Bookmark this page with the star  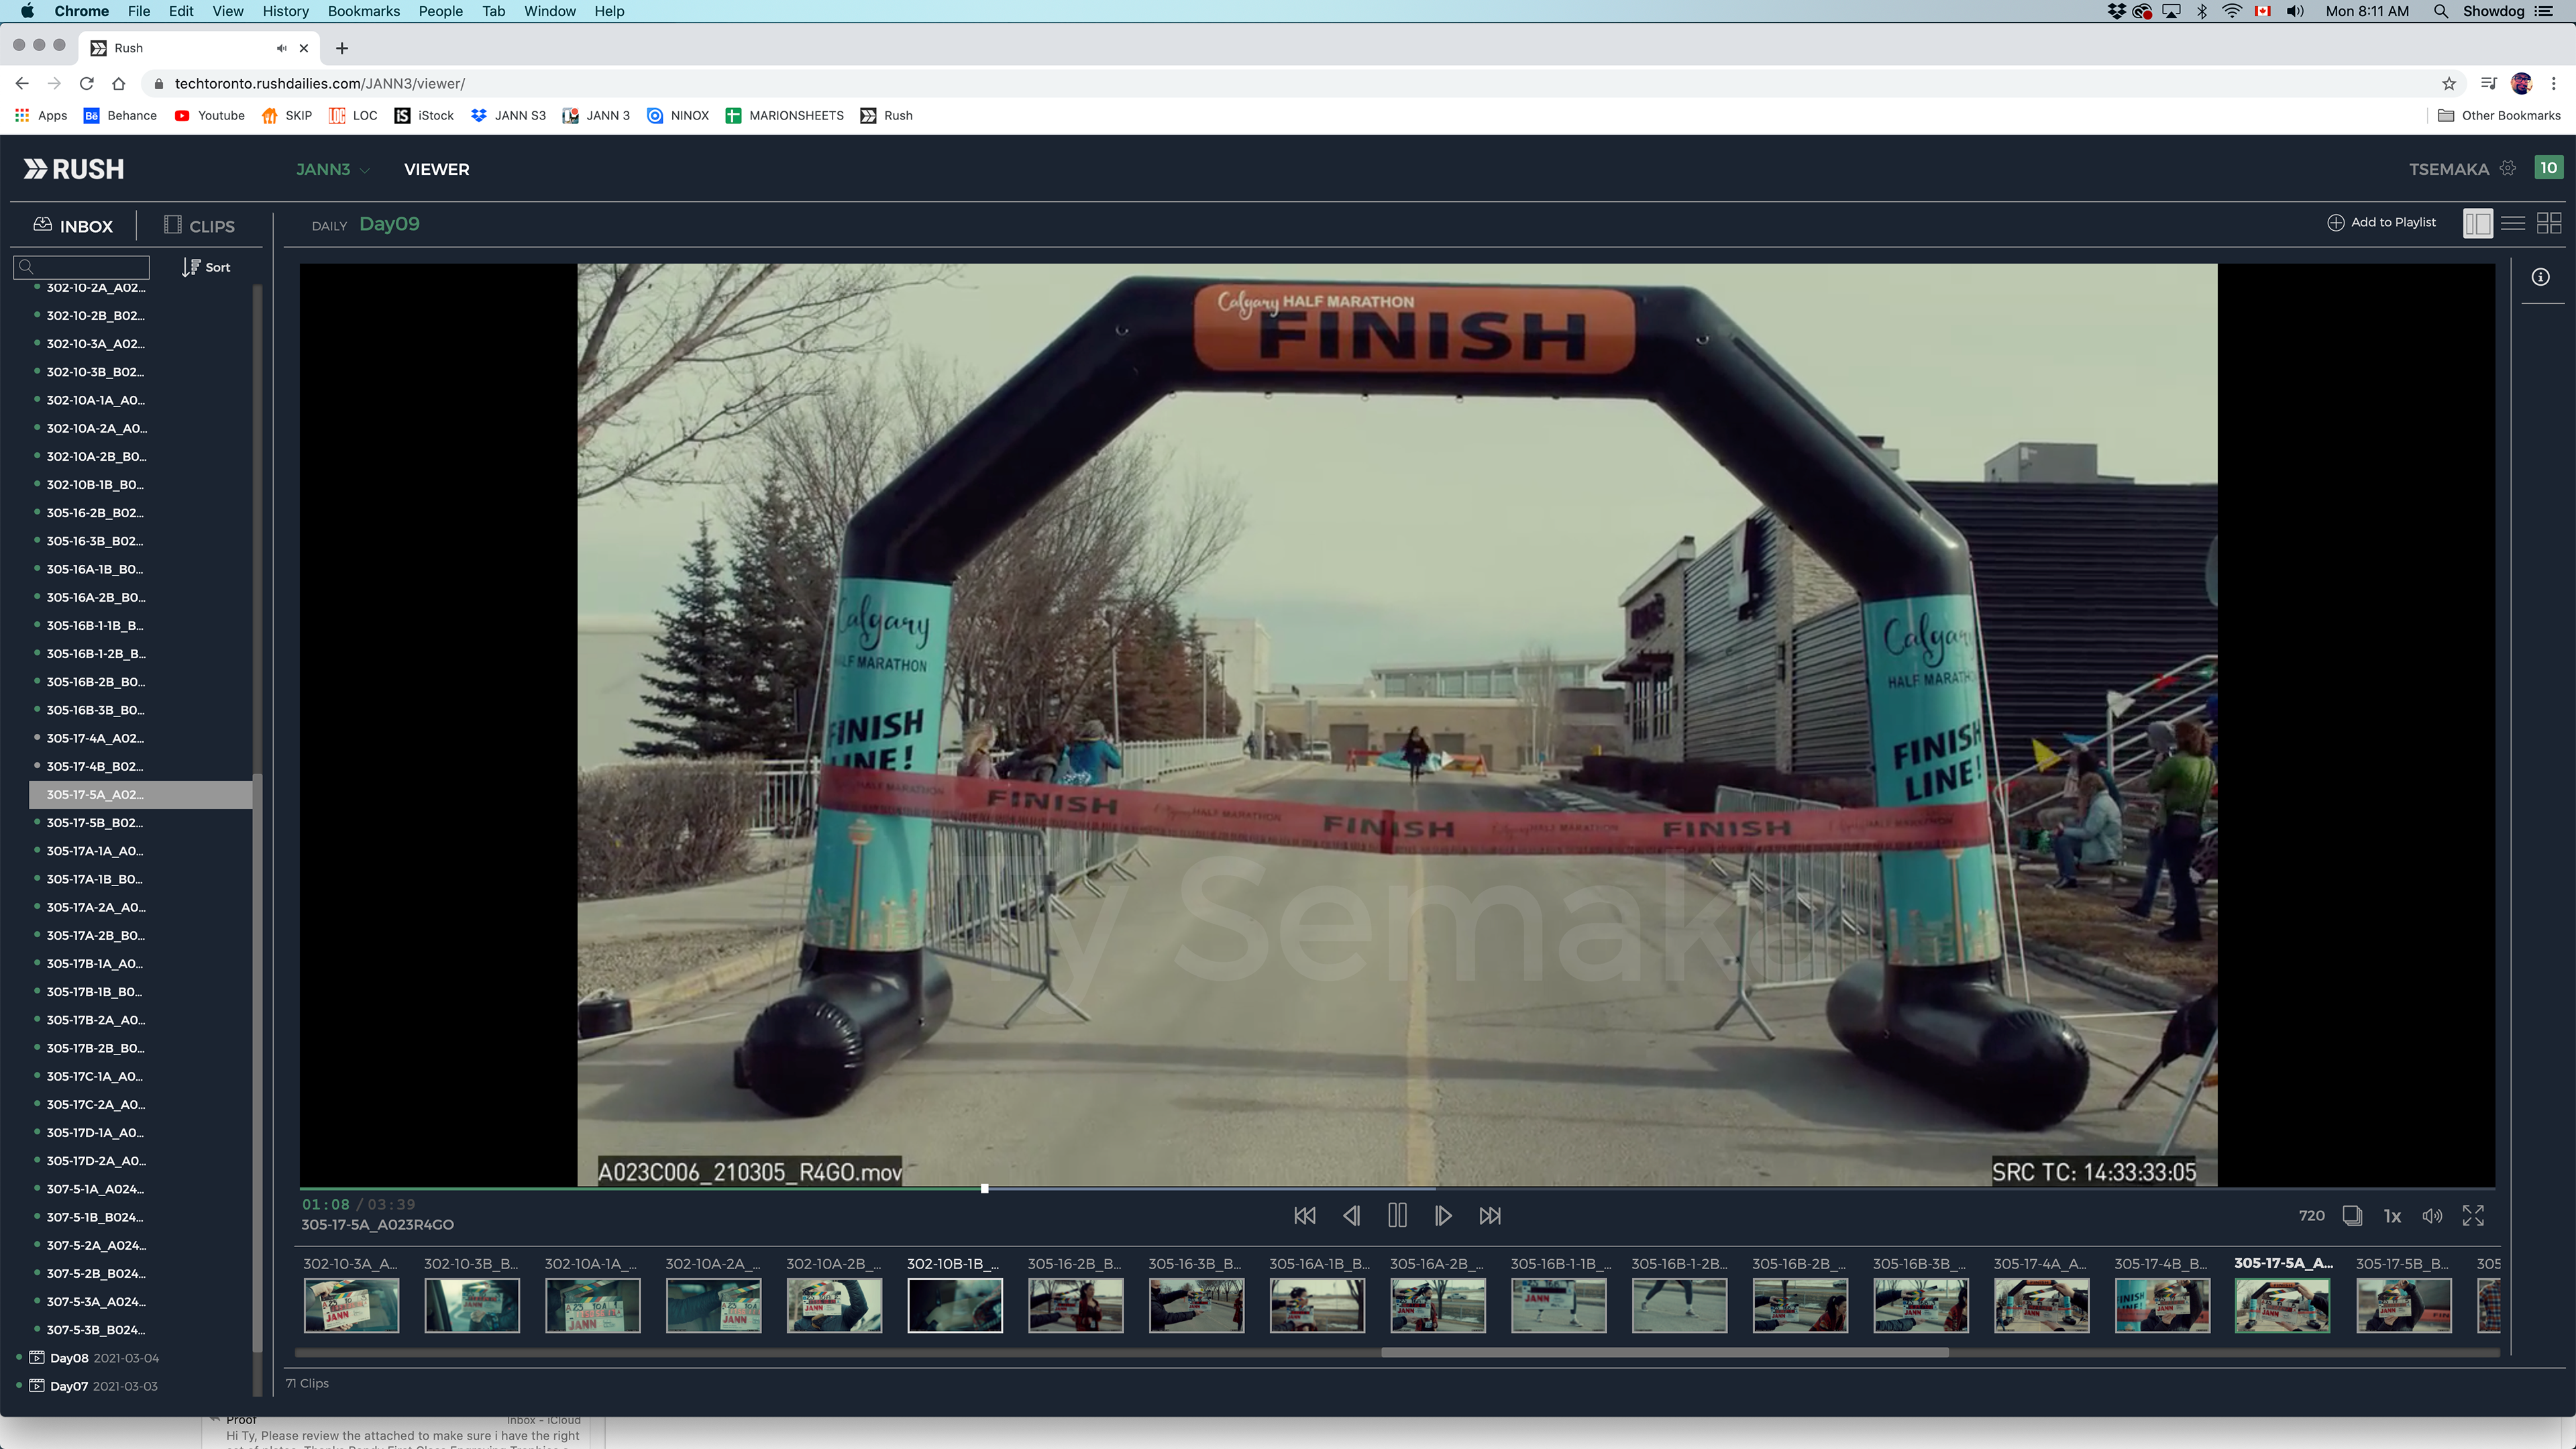2449,83
